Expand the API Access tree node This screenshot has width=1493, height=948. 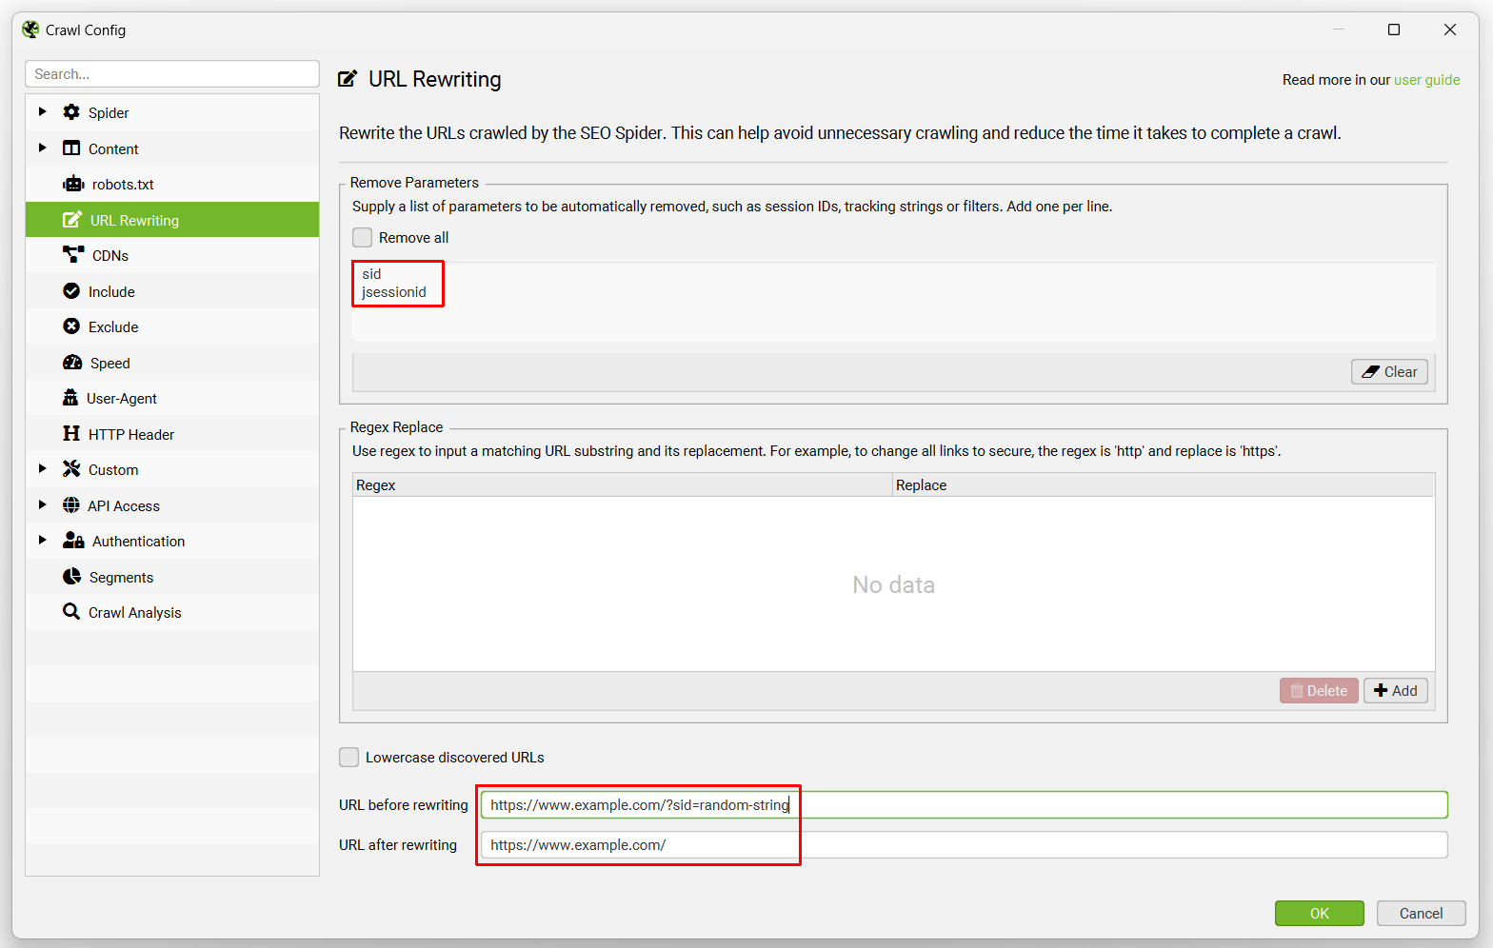point(42,505)
